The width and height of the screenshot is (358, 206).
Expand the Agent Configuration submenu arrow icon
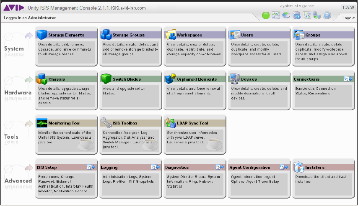click(284, 167)
